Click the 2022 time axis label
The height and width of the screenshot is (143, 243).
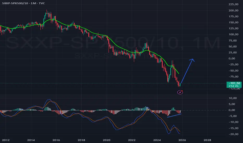(x=132, y=140)
